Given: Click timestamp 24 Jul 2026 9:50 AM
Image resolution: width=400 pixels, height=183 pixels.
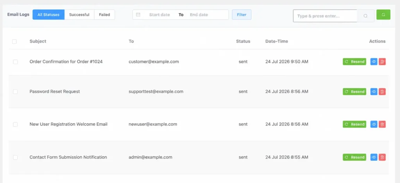Looking at the screenshot, I should point(287,62).
